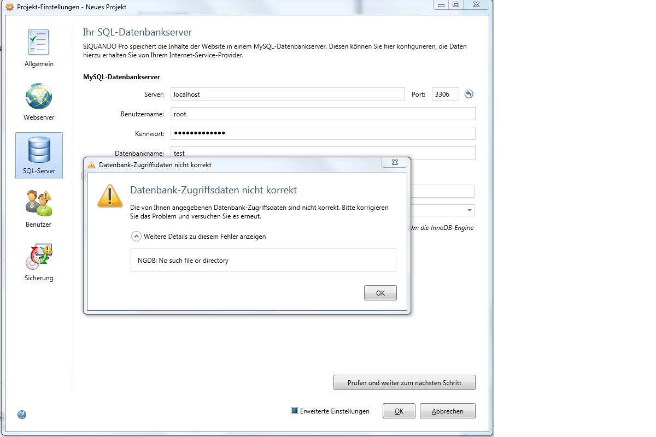This screenshot has height=437, width=656.
Task: Open the Benutzer users icon
Action: coord(39,203)
